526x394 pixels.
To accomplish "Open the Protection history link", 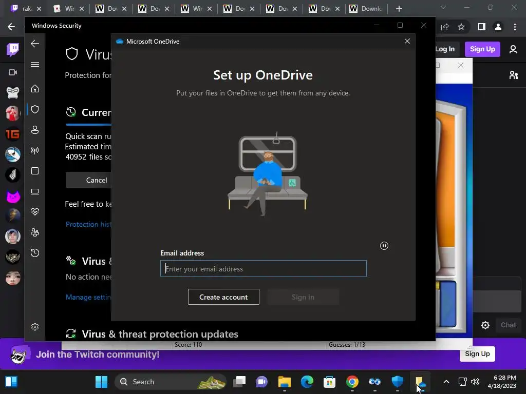I will (88, 224).
